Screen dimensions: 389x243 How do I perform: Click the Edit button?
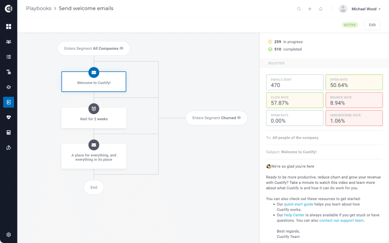tap(372, 25)
